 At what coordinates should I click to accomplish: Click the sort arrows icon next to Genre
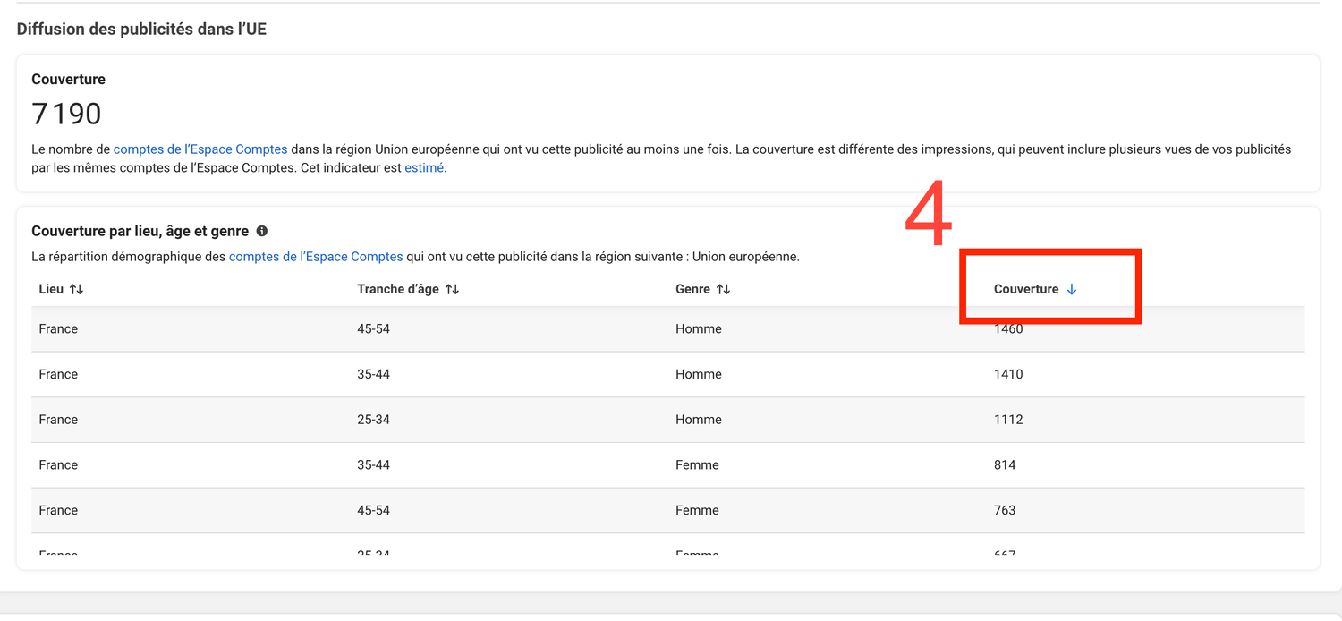click(723, 289)
